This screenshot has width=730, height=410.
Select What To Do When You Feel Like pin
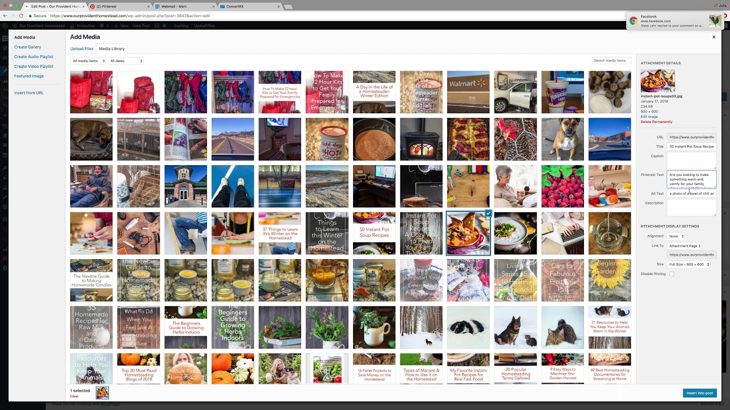pos(139,327)
